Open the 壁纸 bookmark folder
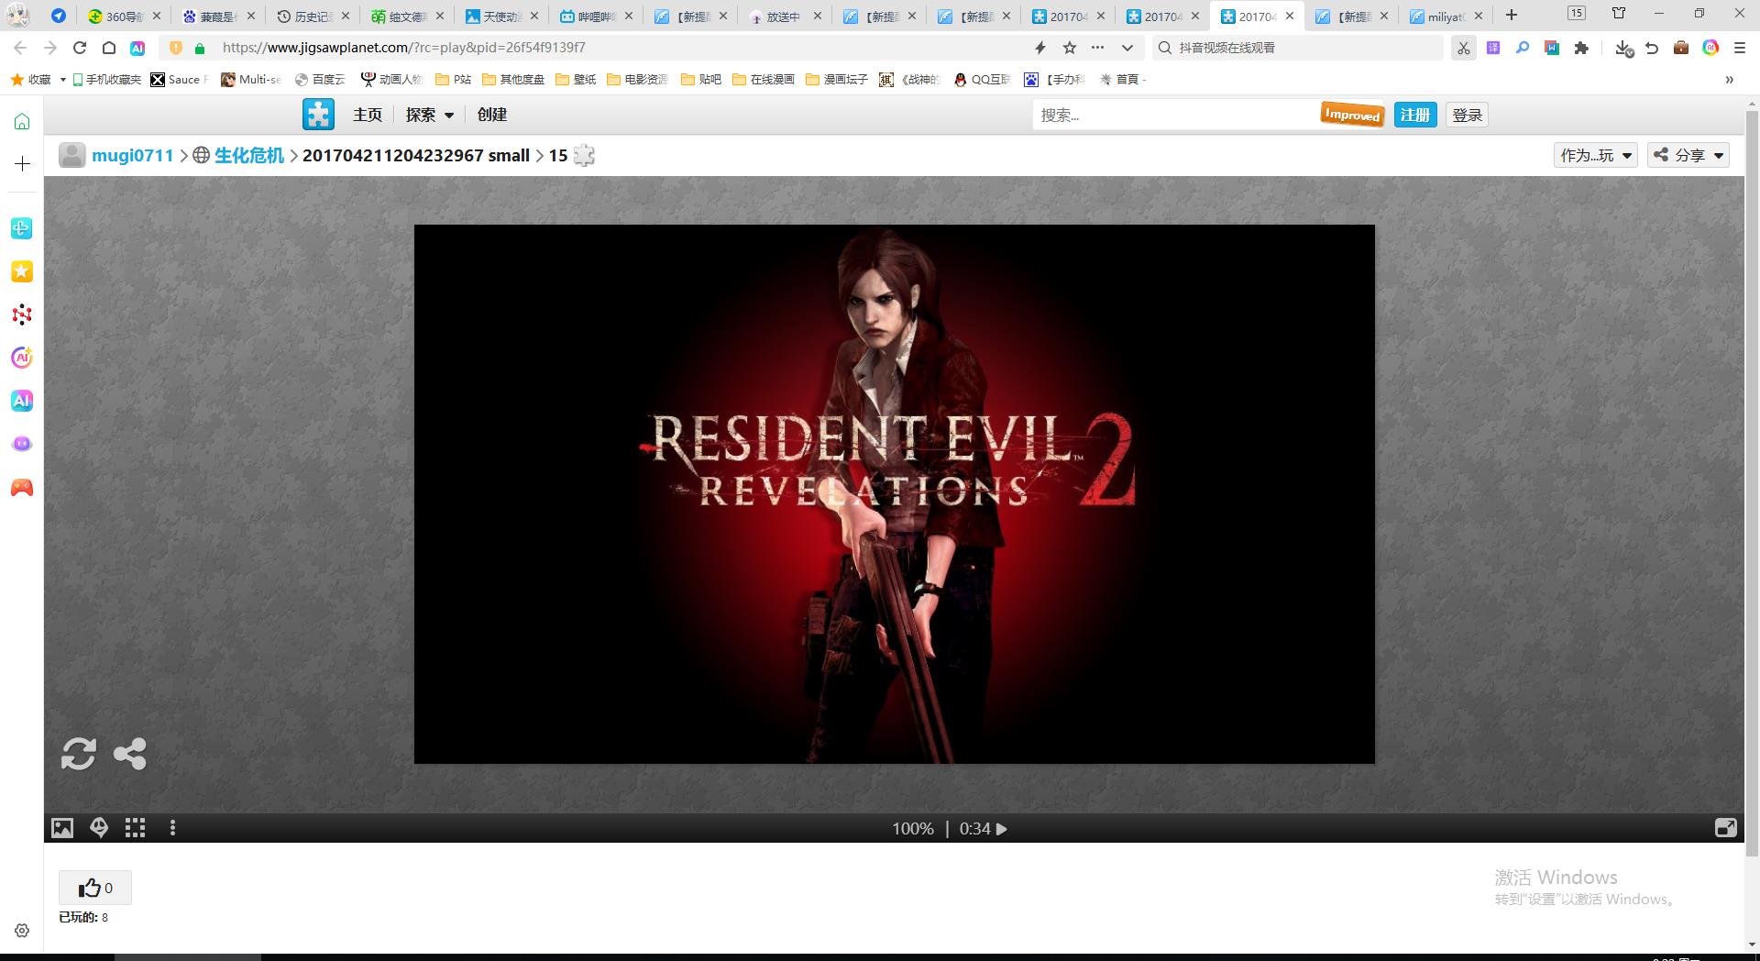Image resolution: width=1760 pixels, height=961 pixels. pos(576,80)
